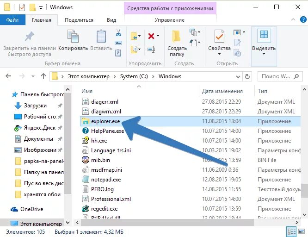
Task: Sort by Дата изменения column
Action: pyautogui.click(x=222, y=91)
